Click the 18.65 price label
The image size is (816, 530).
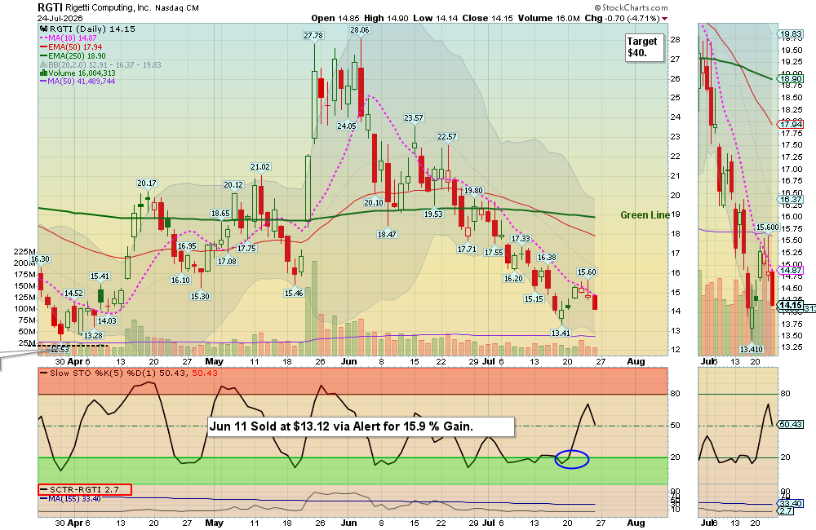tap(220, 214)
